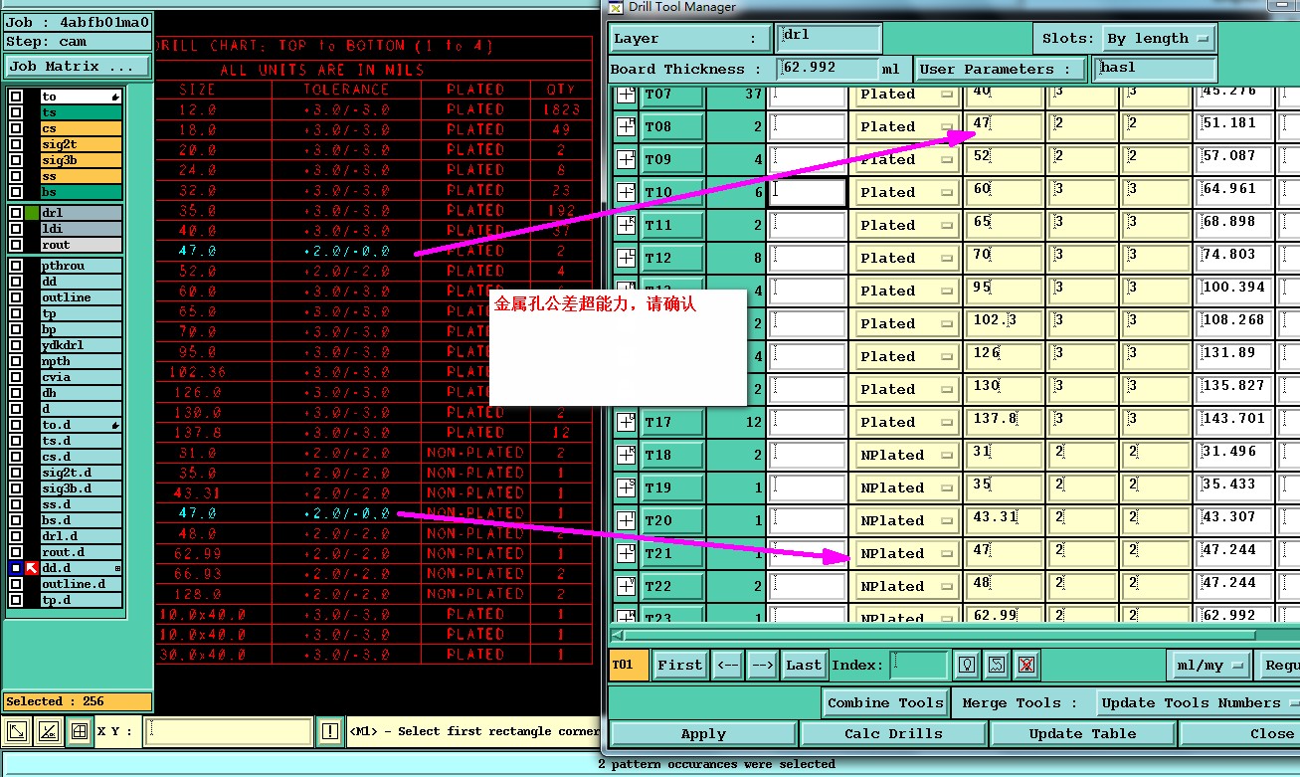Open the T10 Plated type dropdown
The image size is (1300, 777).
[906, 192]
